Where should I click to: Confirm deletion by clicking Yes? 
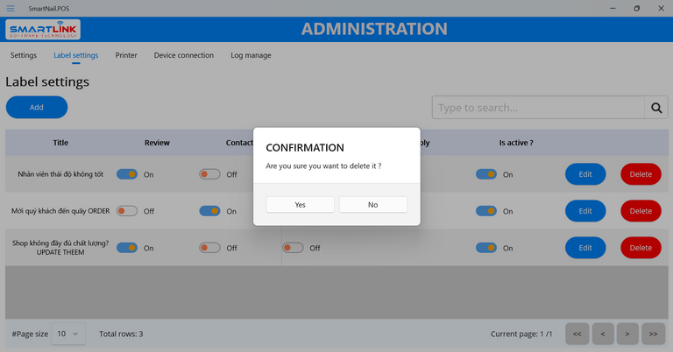tap(301, 204)
